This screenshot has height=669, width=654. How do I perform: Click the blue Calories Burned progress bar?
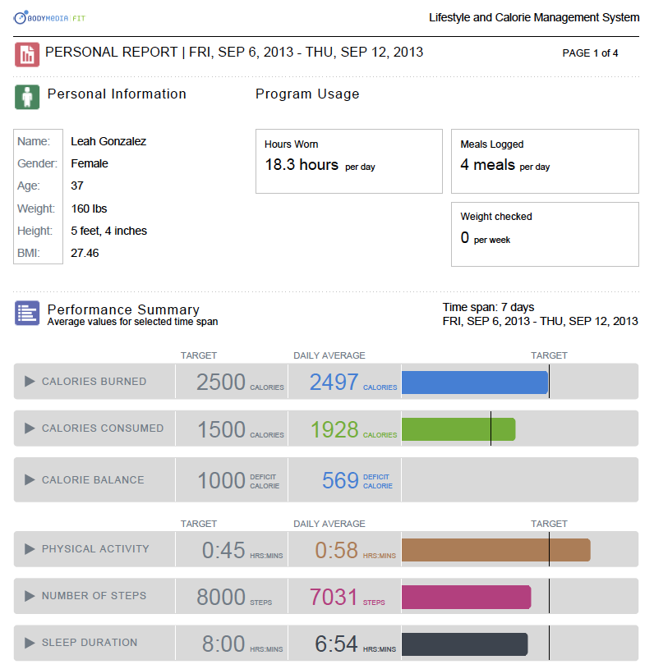click(474, 383)
